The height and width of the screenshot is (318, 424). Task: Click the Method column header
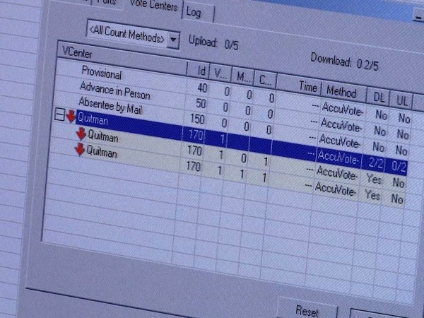point(343,90)
